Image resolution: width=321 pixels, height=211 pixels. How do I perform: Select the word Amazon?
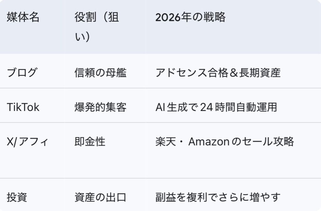coord(208,142)
